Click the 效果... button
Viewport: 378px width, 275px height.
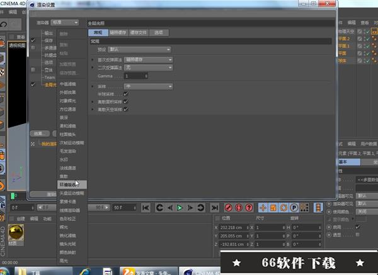(40, 133)
